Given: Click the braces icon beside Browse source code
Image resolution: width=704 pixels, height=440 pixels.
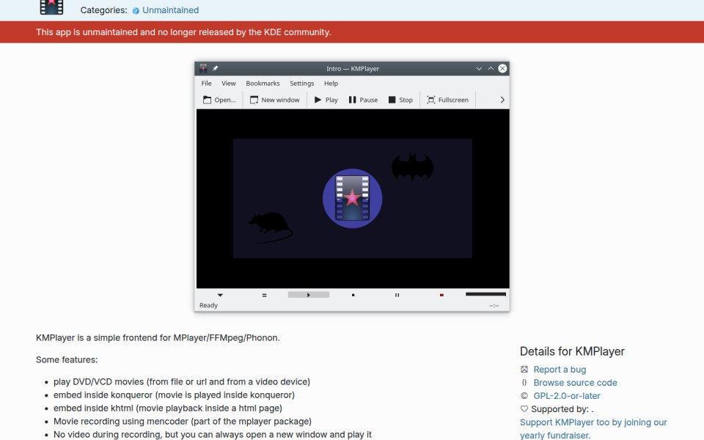Looking at the screenshot, I should coord(524,383).
